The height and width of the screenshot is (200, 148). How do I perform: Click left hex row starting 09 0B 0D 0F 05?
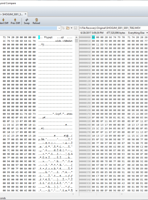(x=19, y=118)
